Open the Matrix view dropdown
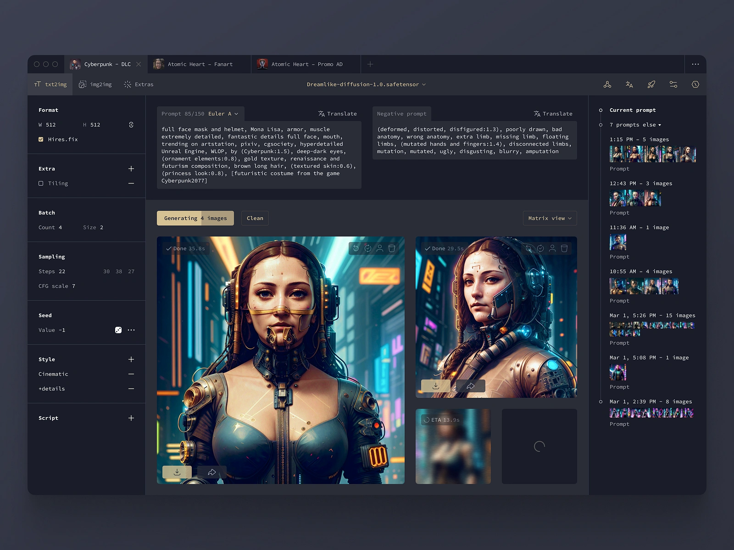Image resolution: width=734 pixels, height=550 pixels. pos(550,218)
